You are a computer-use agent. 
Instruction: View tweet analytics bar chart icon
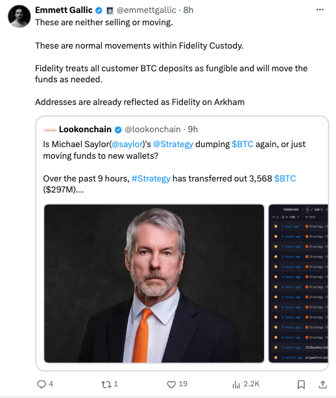tap(236, 384)
